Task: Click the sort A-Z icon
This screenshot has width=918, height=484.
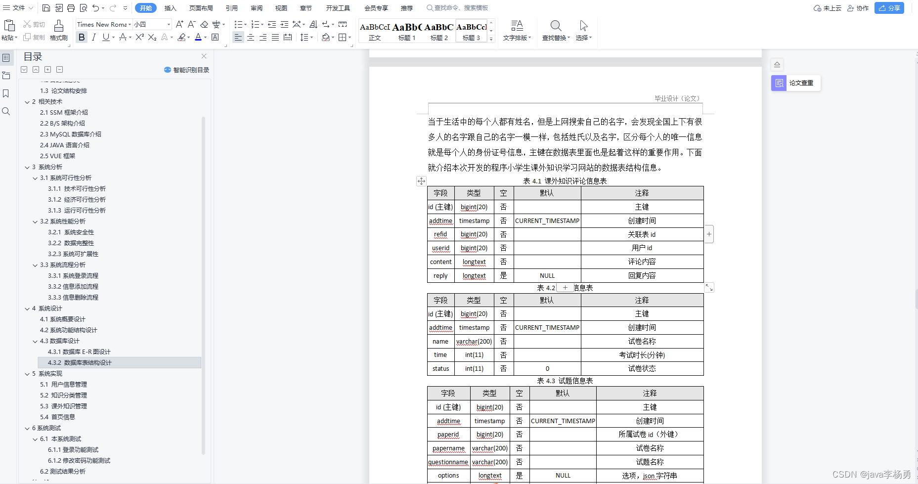Action: tap(313, 24)
